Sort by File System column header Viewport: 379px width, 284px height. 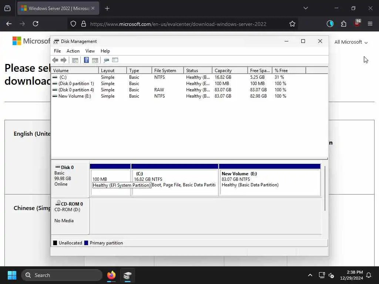(x=168, y=71)
